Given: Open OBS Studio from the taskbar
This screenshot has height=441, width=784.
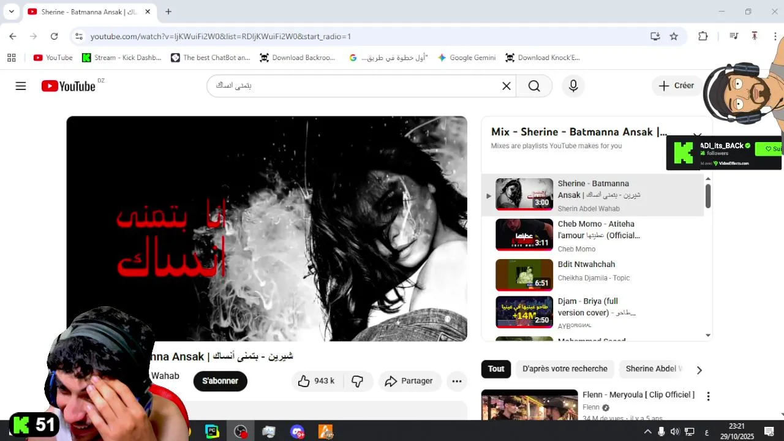Looking at the screenshot, I should [x=241, y=432].
